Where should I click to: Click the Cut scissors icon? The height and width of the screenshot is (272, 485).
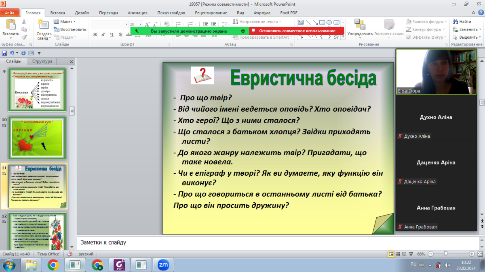(24, 22)
